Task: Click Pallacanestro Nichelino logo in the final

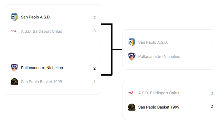Action: (131, 56)
